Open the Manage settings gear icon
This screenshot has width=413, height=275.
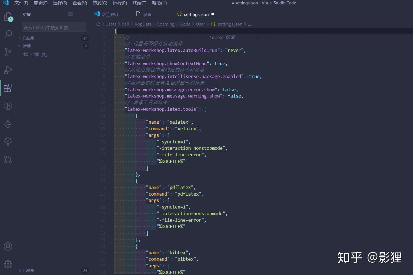[x=8, y=264]
